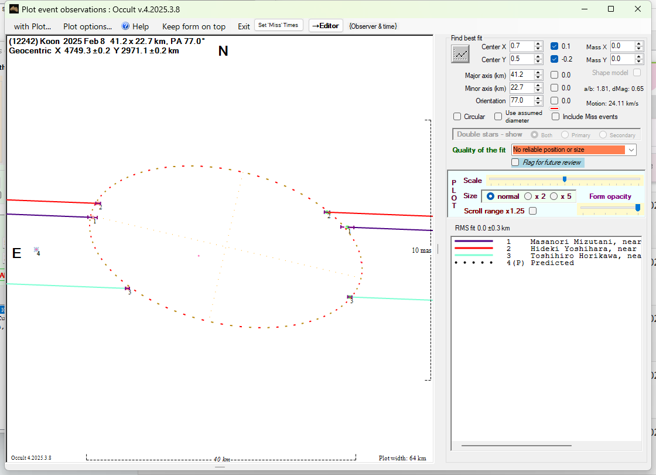
Task: Maximize the Occult plot window
Action: pyautogui.click(x=611, y=9)
